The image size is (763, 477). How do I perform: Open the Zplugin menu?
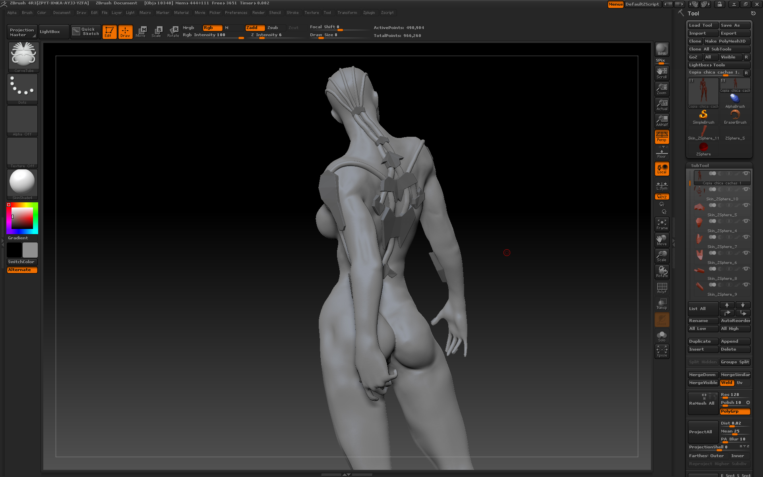369,13
